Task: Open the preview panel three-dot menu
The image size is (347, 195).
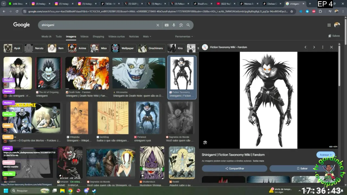Action: click(323, 47)
